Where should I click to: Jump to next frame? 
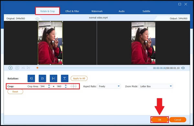pos(28,68)
